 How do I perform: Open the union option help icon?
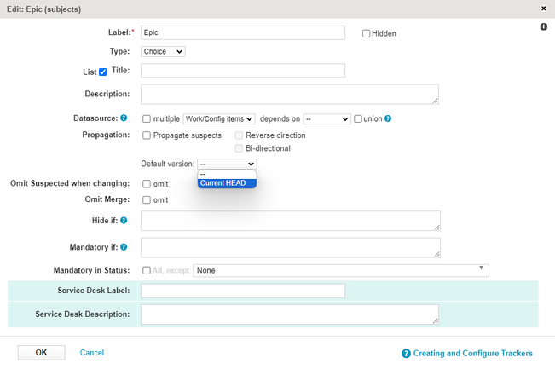tap(388, 118)
